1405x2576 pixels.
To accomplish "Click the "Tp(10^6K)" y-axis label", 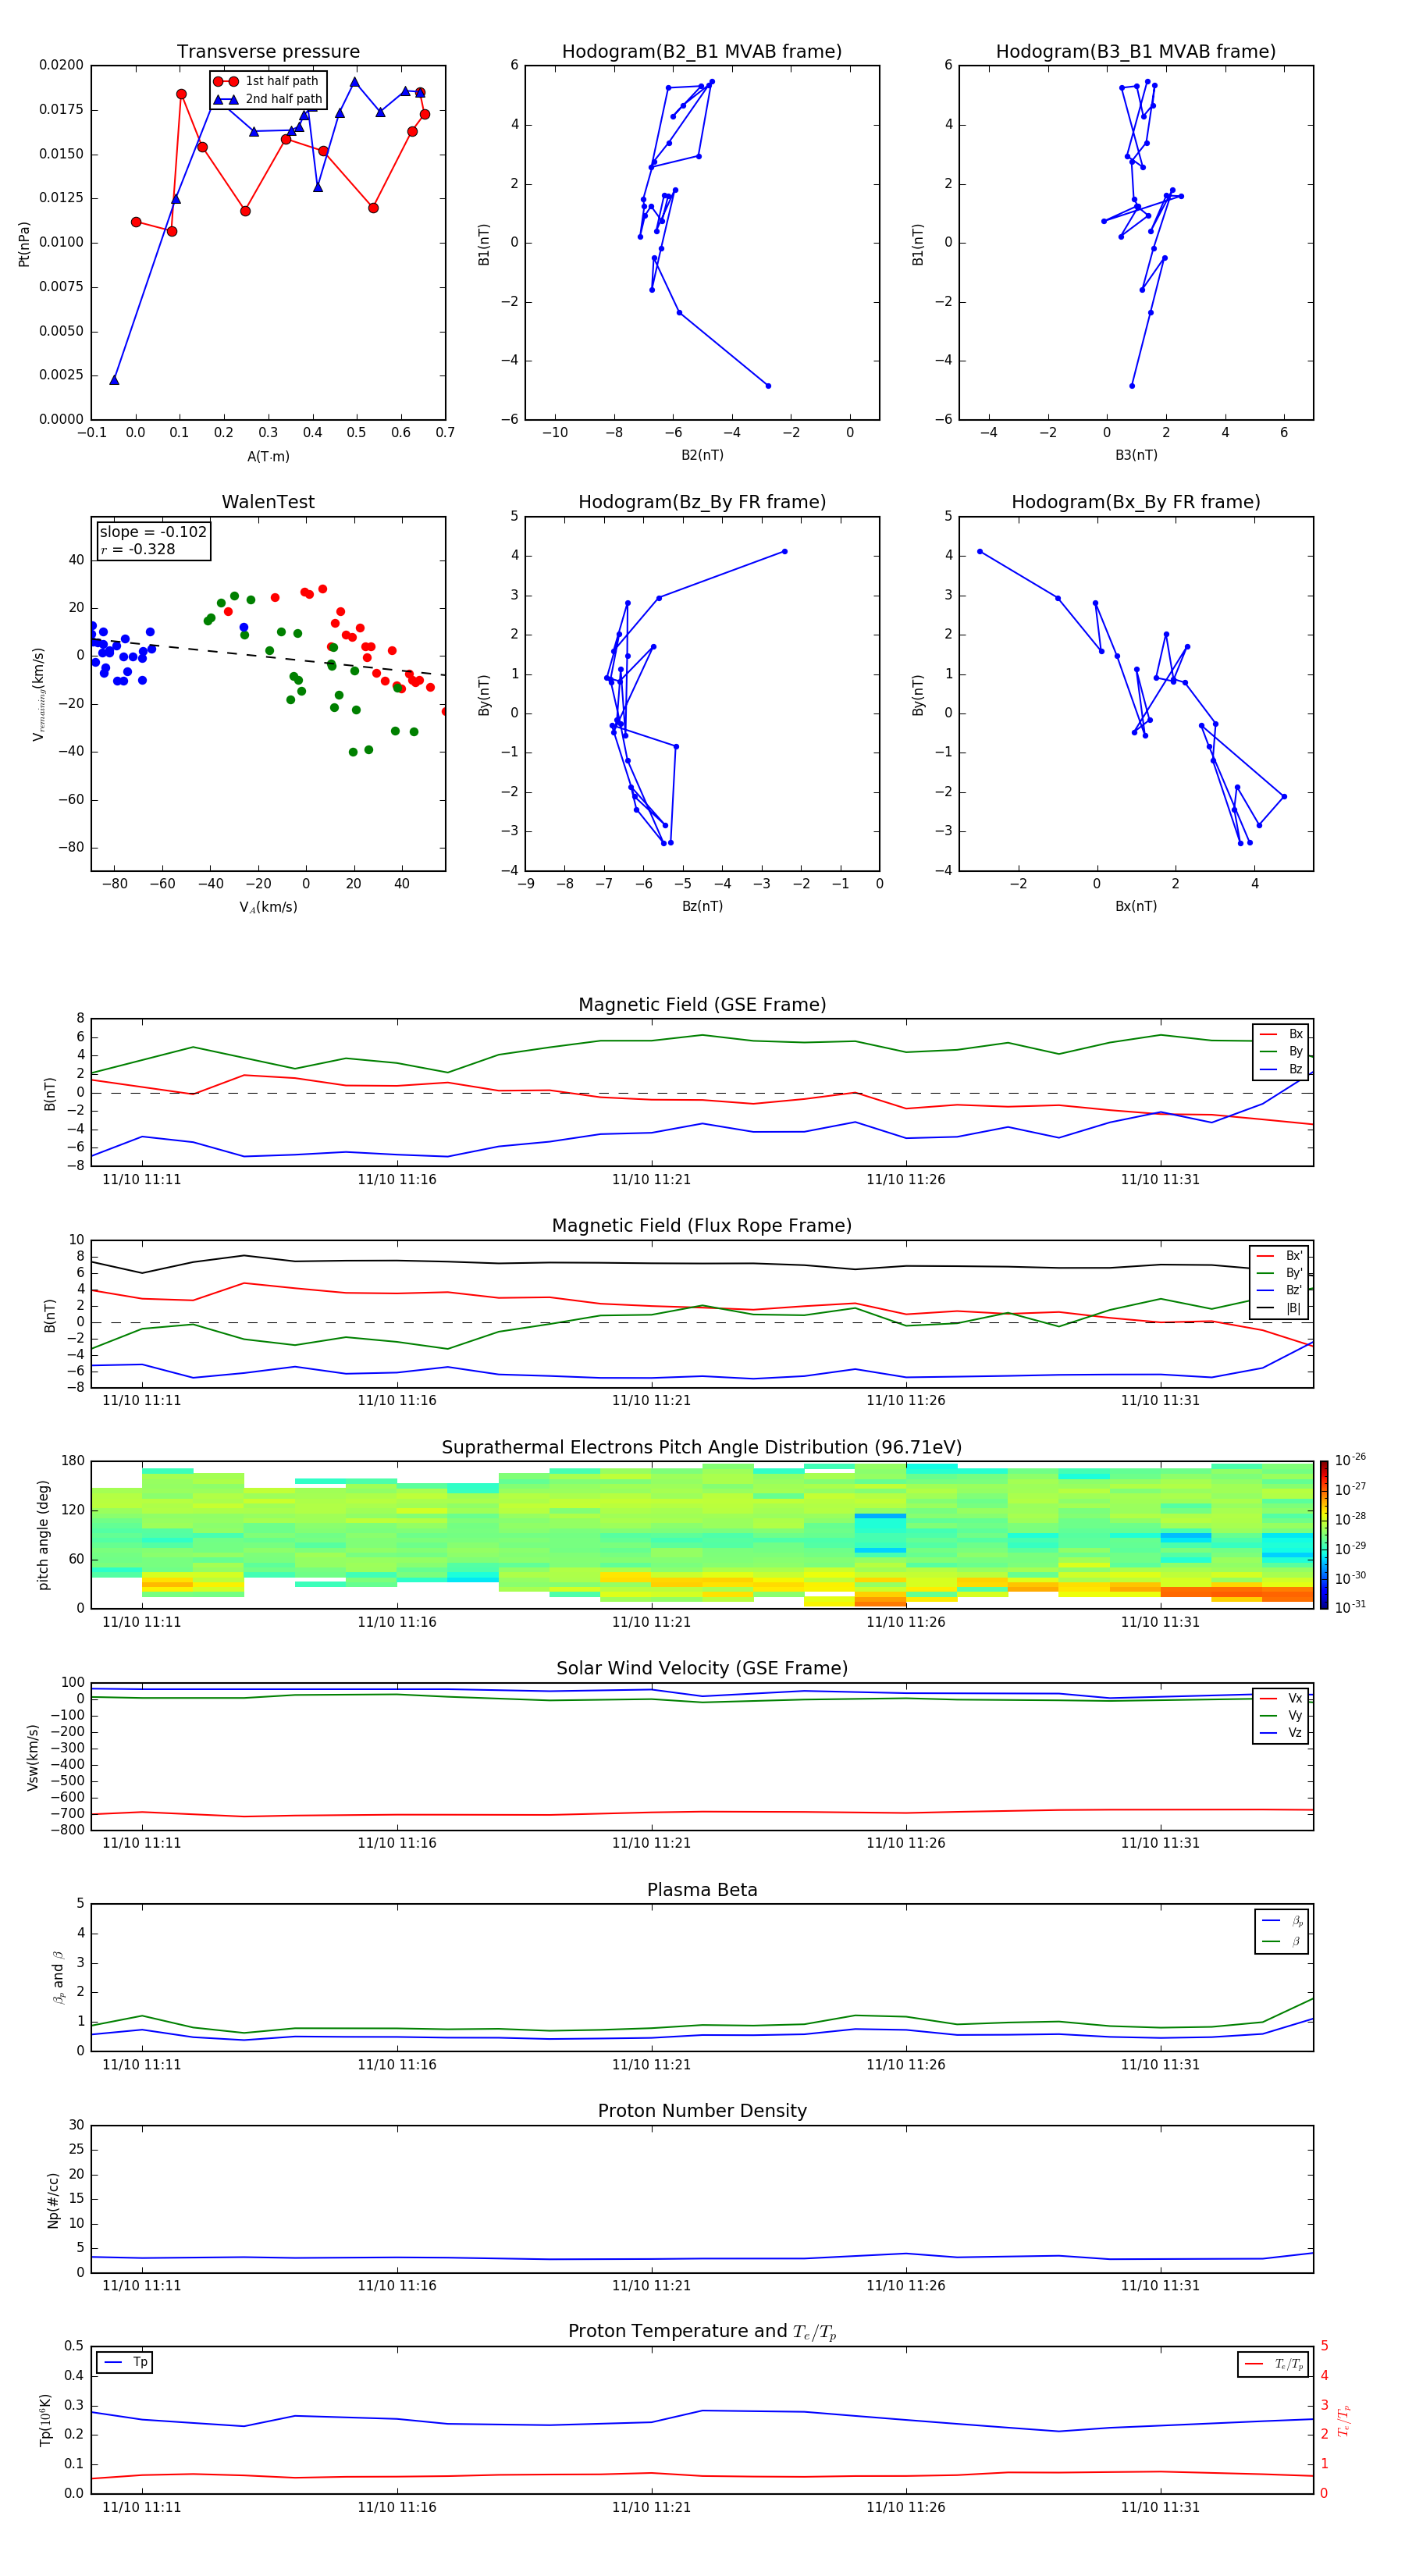I will [45, 2420].
